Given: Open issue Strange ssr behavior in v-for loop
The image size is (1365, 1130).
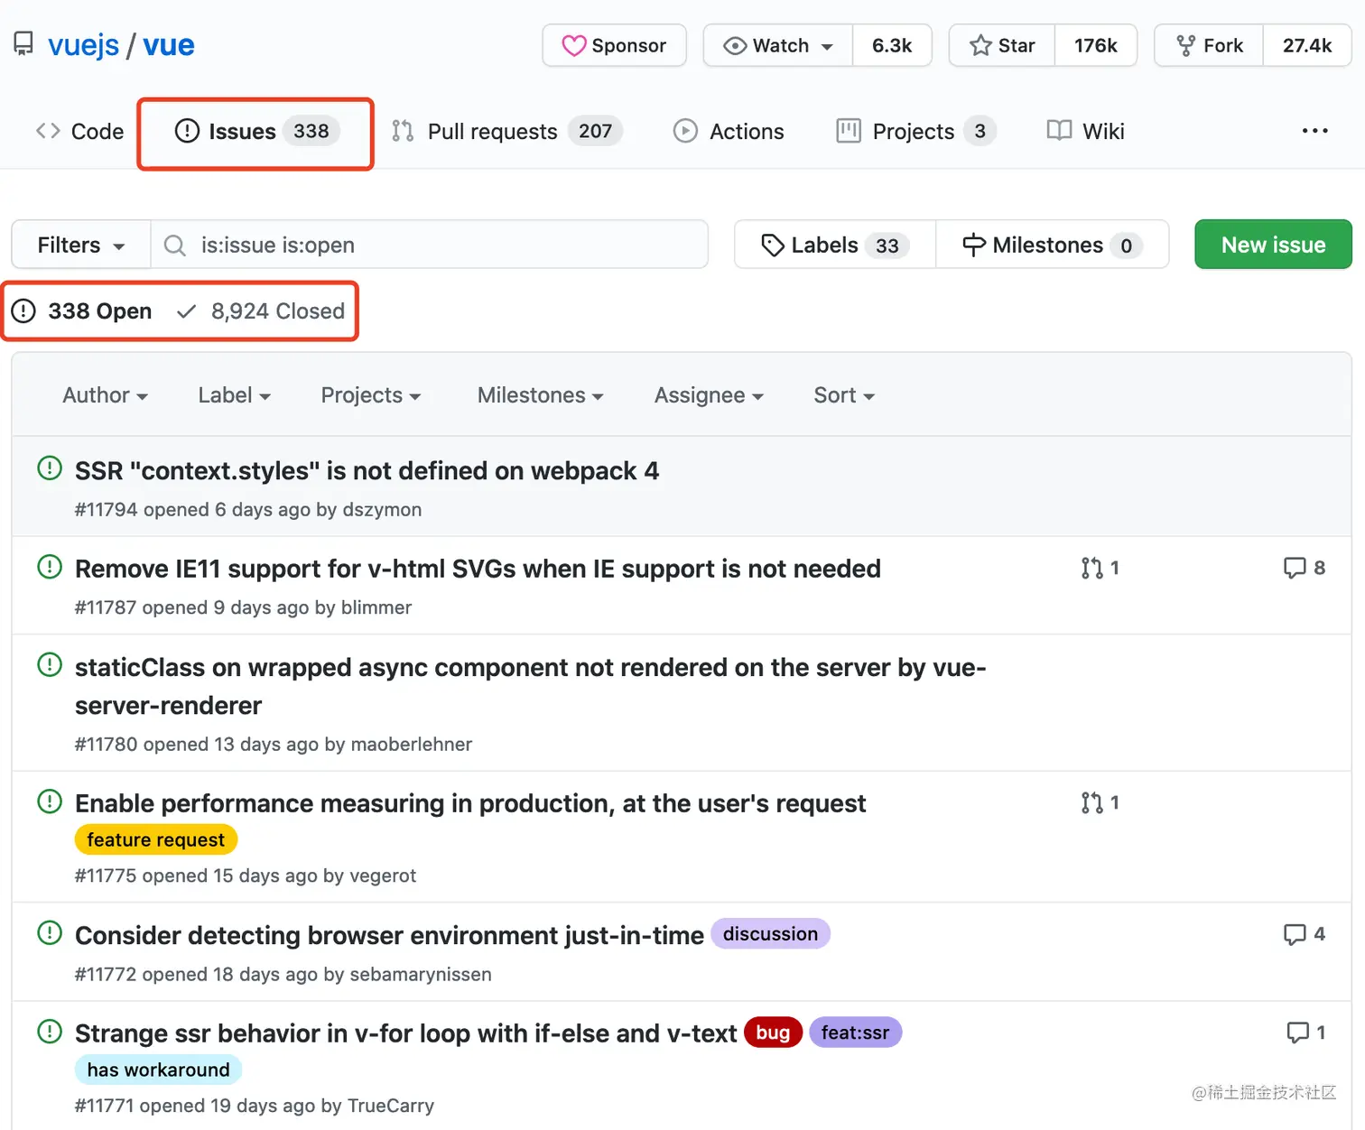Looking at the screenshot, I should point(405,1034).
